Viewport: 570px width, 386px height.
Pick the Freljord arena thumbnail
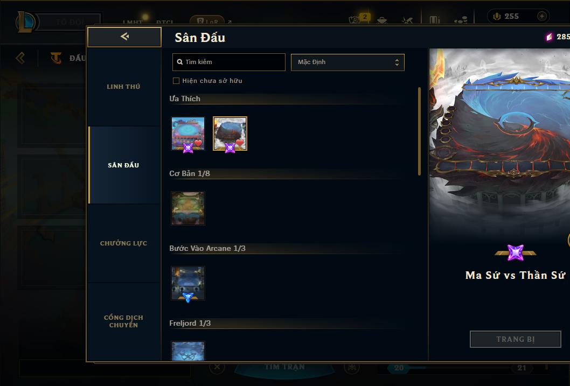(x=188, y=351)
